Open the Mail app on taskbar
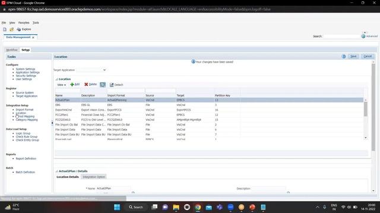380x213 pixels. [208, 207]
